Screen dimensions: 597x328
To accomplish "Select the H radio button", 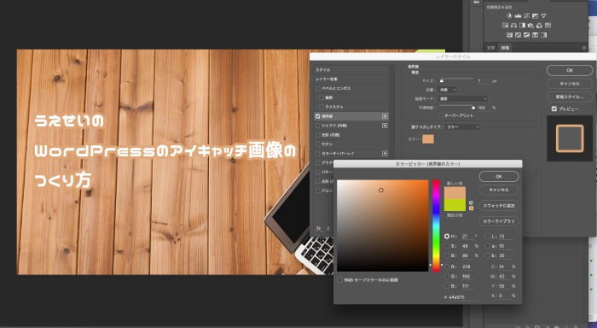I will pos(447,237).
